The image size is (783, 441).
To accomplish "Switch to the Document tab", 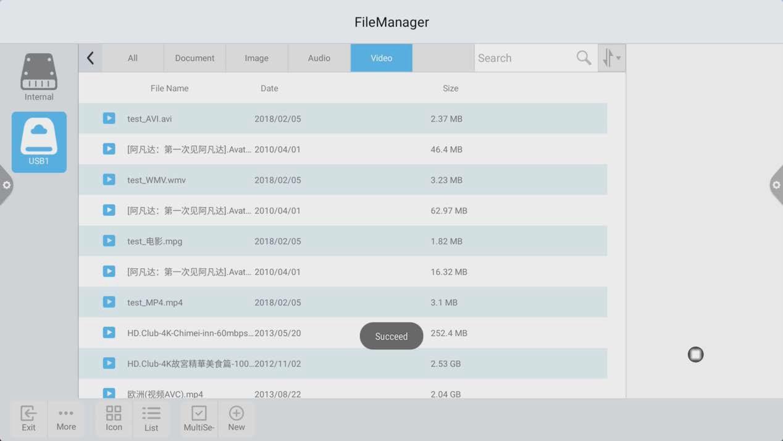I will pyautogui.click(x=195, y=58).
